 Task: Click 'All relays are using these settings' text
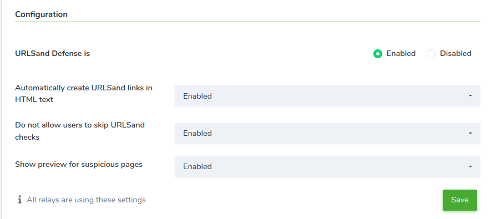[86, 200]
